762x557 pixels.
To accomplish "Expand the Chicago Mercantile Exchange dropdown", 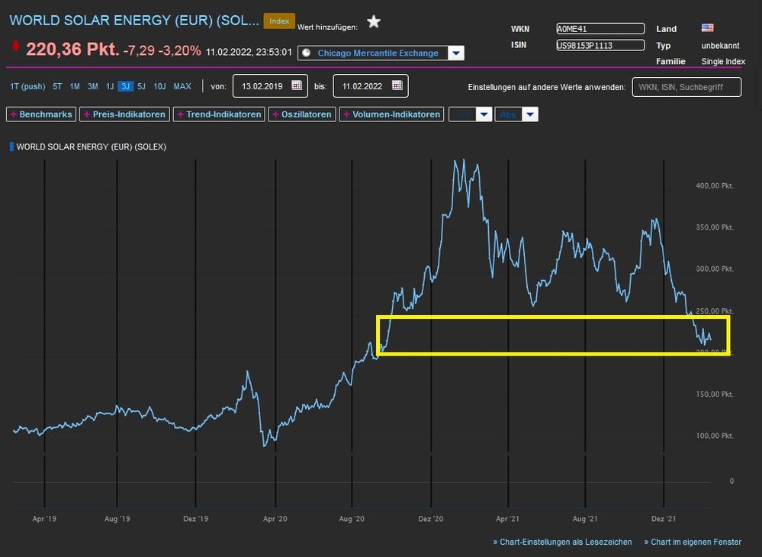I will click(456, 53).
